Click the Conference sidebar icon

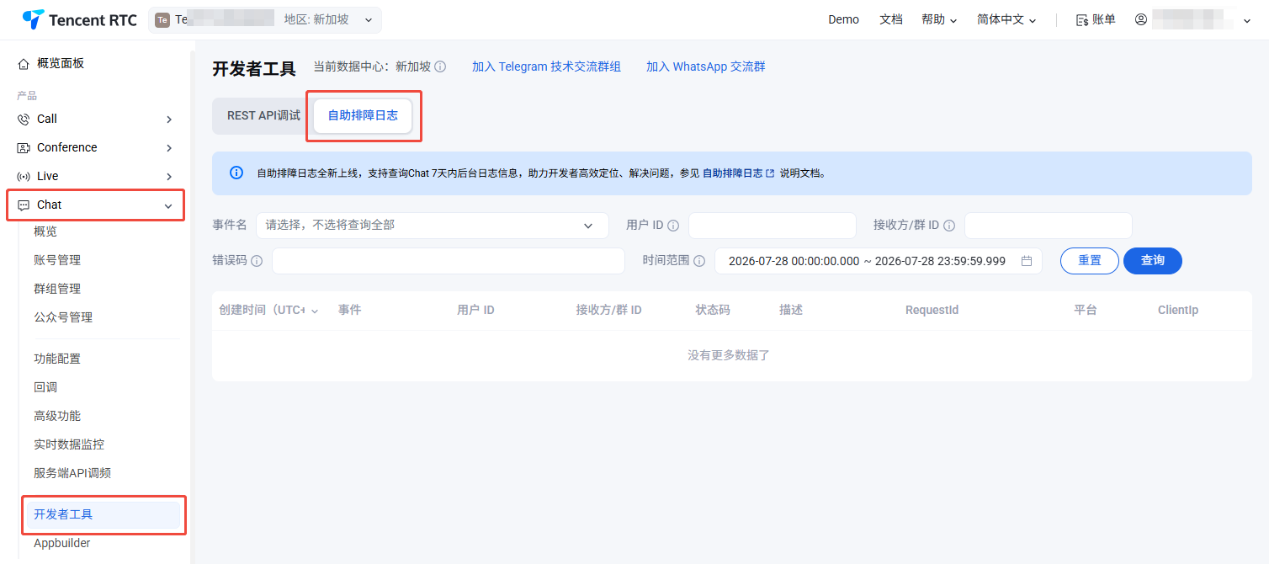pyautogui.click(x=24, y=148)
